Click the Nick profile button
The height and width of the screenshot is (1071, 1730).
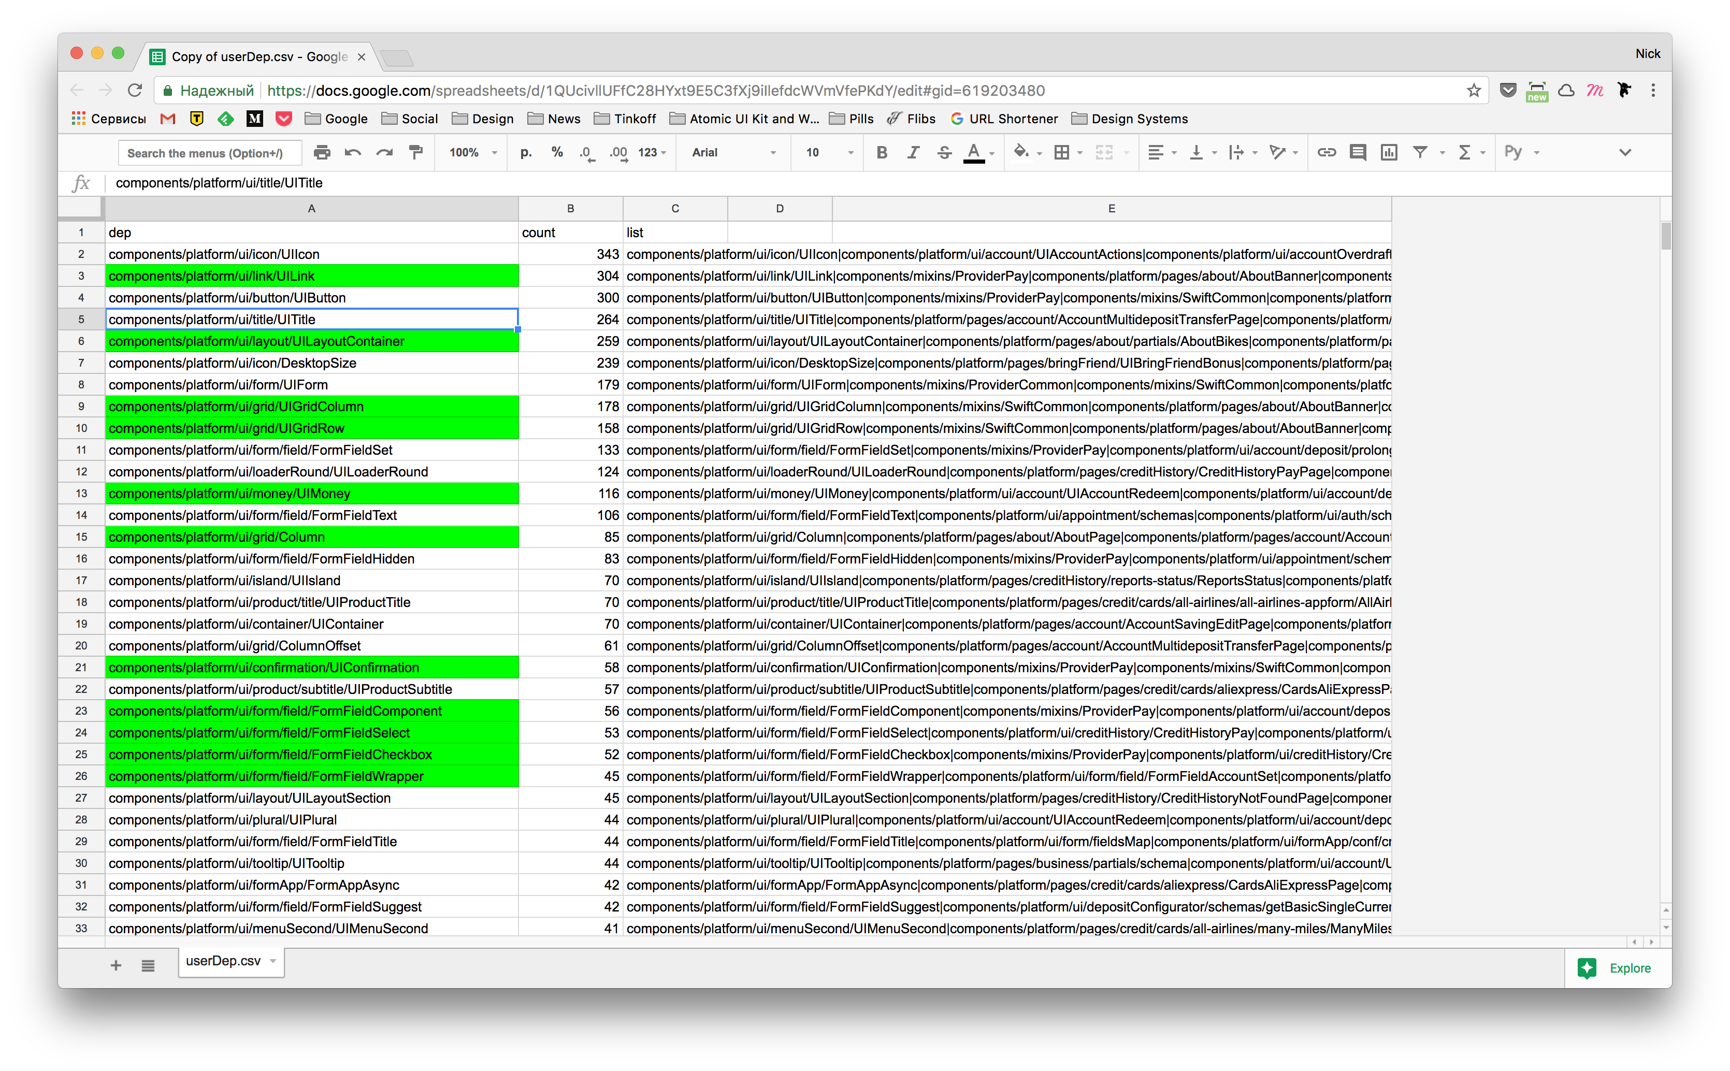tap(1647, 53)
